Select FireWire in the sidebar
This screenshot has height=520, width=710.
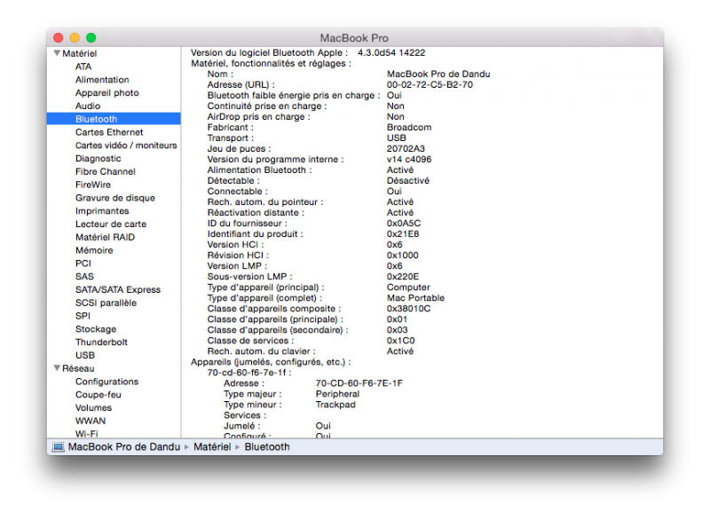click(x=93, y=185)
